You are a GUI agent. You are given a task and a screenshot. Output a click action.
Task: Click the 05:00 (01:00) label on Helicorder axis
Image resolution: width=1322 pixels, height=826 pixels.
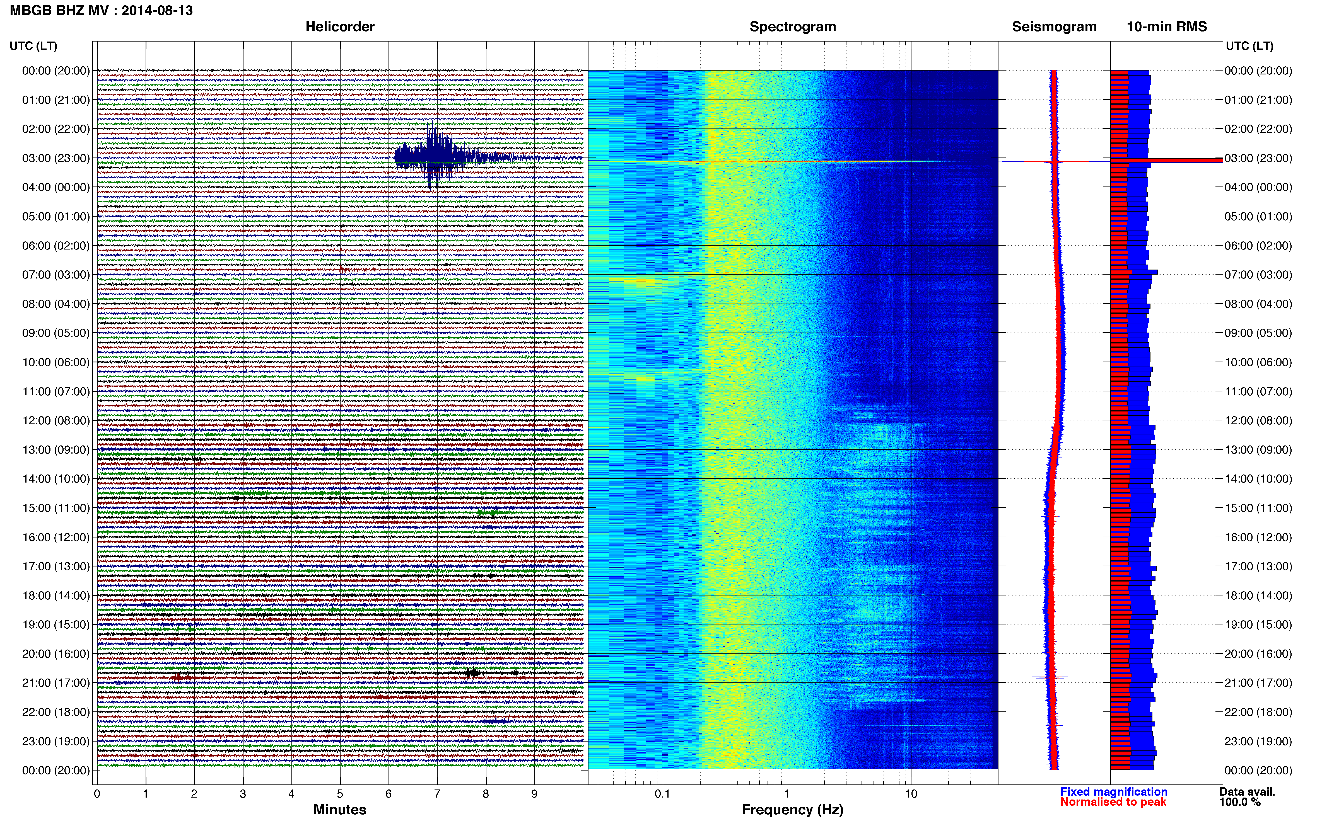coord(56,216)
